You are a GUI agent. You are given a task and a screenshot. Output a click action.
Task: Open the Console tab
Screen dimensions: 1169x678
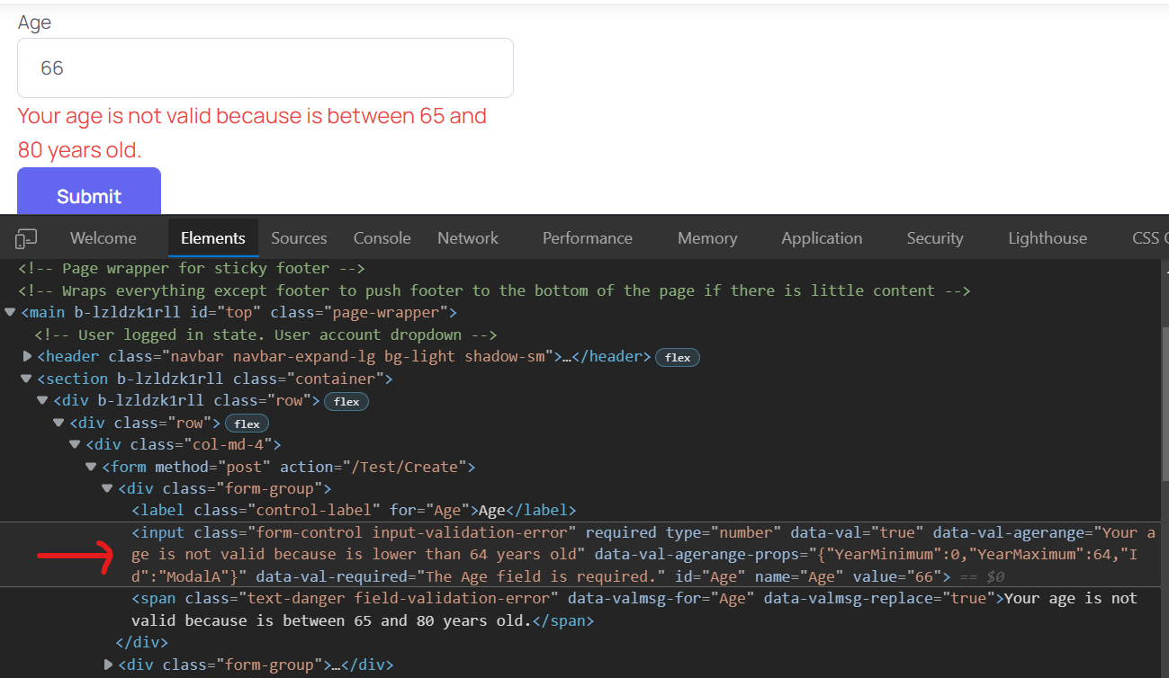(382, 238)
